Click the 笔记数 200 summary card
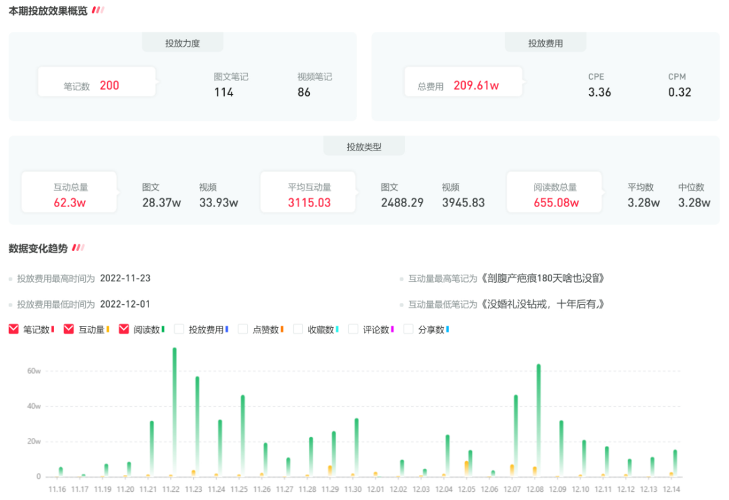729x500 pixels. click(97, 86)
